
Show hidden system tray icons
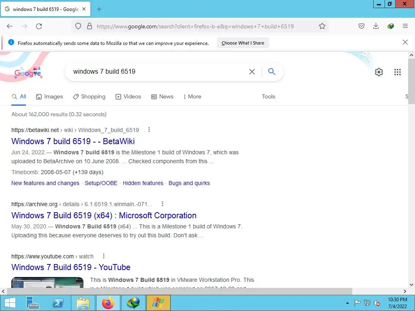[x=347, y=303]
